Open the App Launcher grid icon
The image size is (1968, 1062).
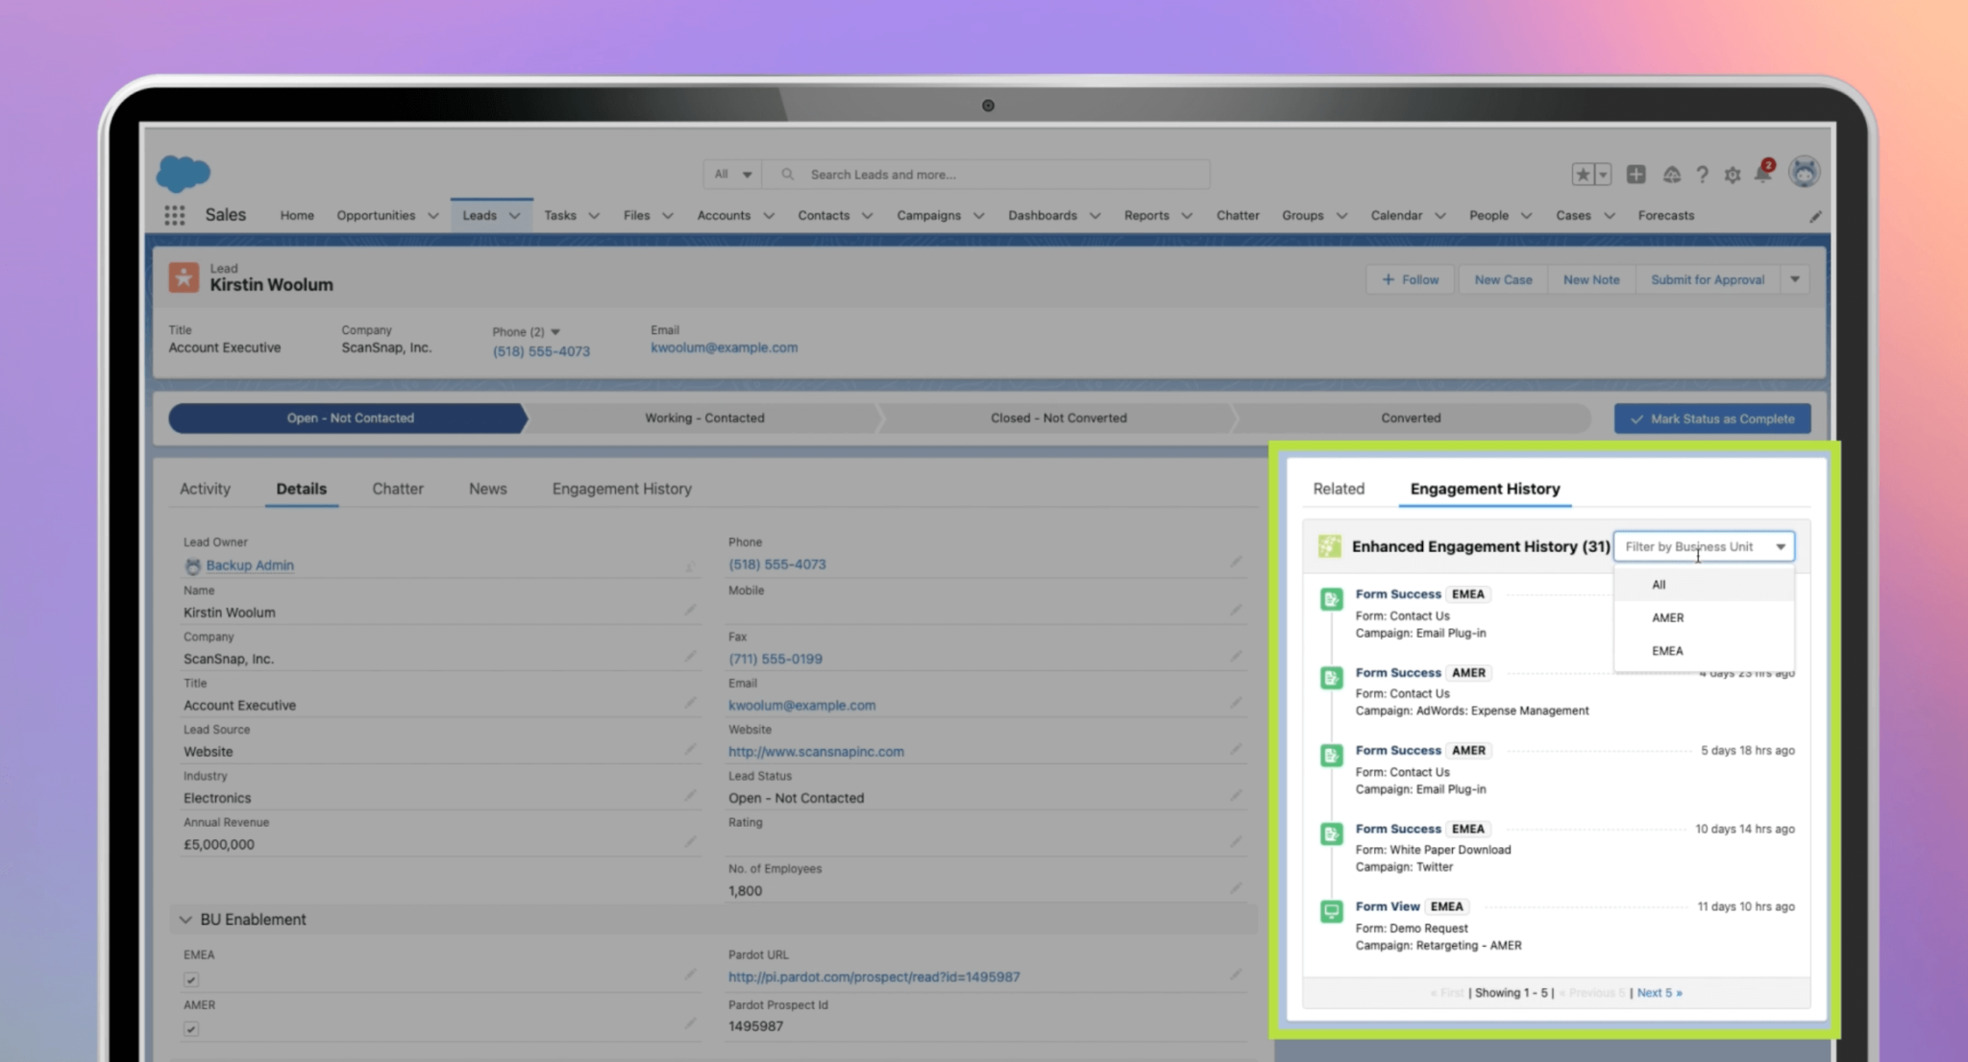coord(174,215)
